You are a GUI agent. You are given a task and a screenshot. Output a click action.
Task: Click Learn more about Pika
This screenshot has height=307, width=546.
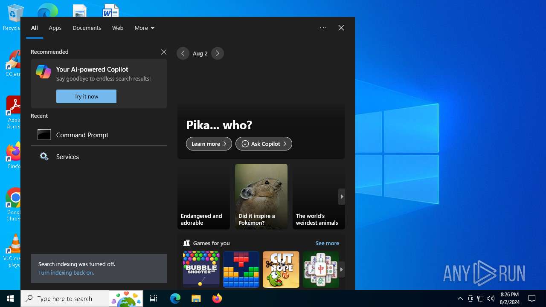209,144
